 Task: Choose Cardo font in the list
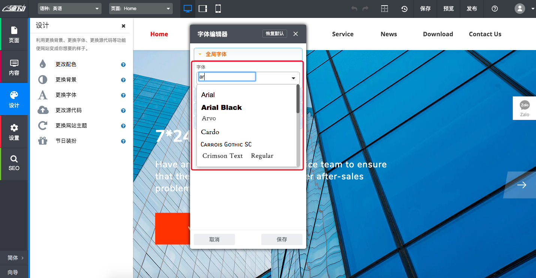coord(210,132)
